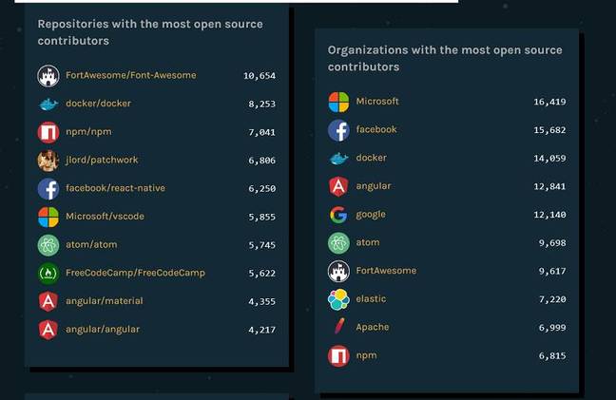Screen dimensions: 616x400
Task: Select the Microsoft organization name
Action: (377, 102)
